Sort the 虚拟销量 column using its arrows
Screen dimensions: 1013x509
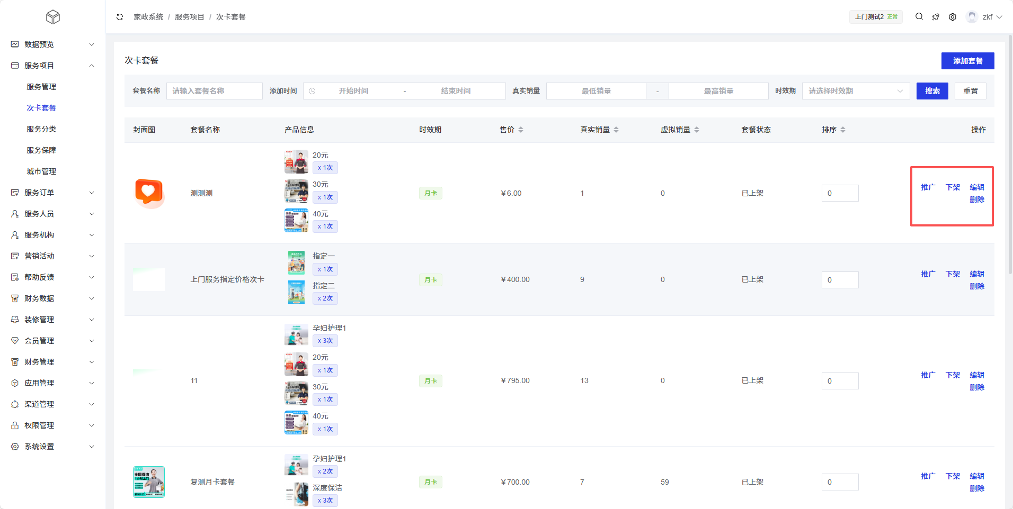tap(696, 130)
